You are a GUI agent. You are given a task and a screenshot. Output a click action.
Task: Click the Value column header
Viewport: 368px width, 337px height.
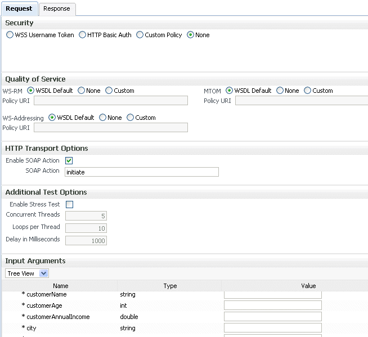click(308, 286)
